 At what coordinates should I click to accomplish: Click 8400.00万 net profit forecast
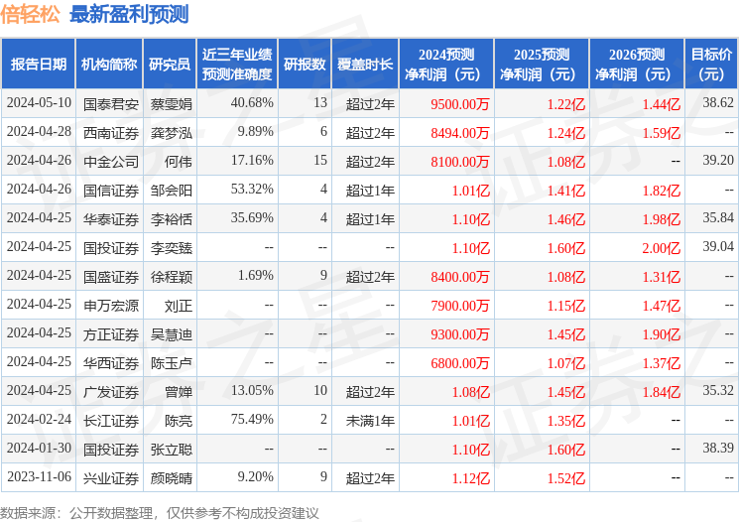[x=460, y=277]
